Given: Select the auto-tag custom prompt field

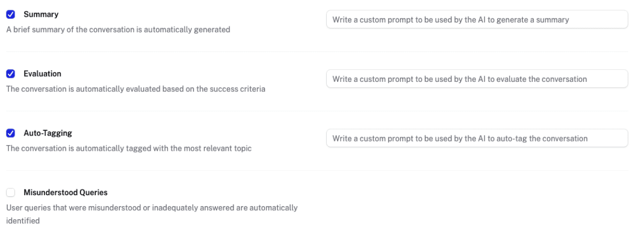Looking at the screenshot, I should [x=476, y=139].
